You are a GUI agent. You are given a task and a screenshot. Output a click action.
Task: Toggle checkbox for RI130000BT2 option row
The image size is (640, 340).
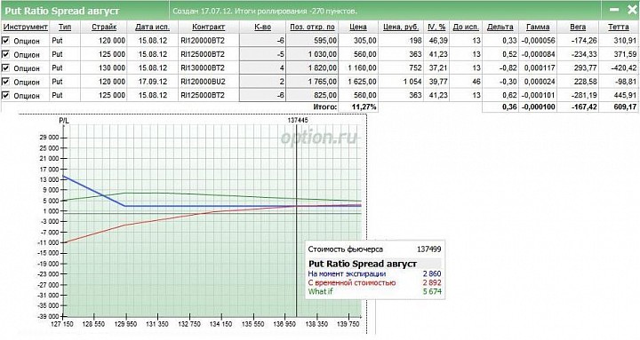pos(5,67)
